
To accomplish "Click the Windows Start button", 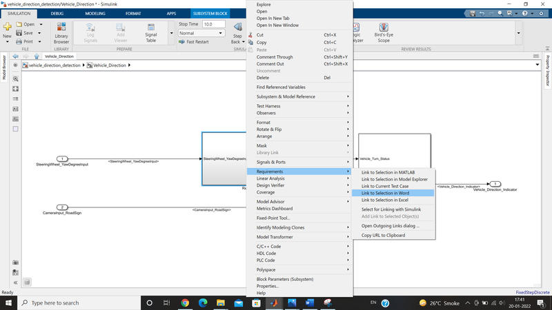I will [x=8, y=303].
